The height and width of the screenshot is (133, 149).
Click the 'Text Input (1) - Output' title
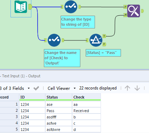(x=21, y=76)
